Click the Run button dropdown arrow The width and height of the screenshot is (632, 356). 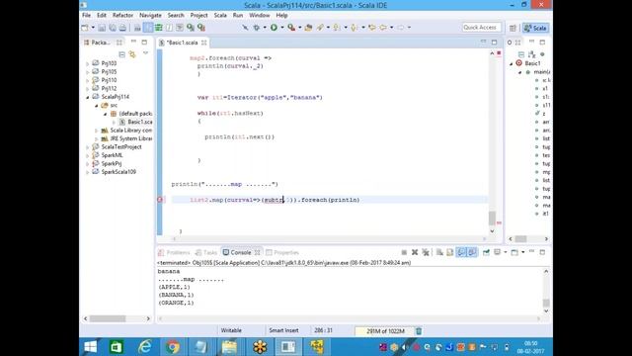point(282,28)
